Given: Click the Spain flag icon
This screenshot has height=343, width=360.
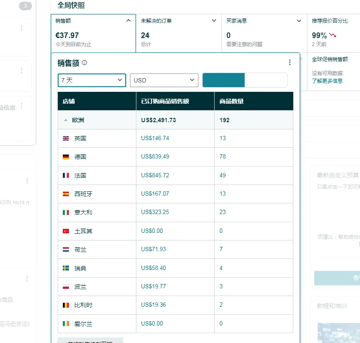Looking at the screenshot, I should point(66,194).
